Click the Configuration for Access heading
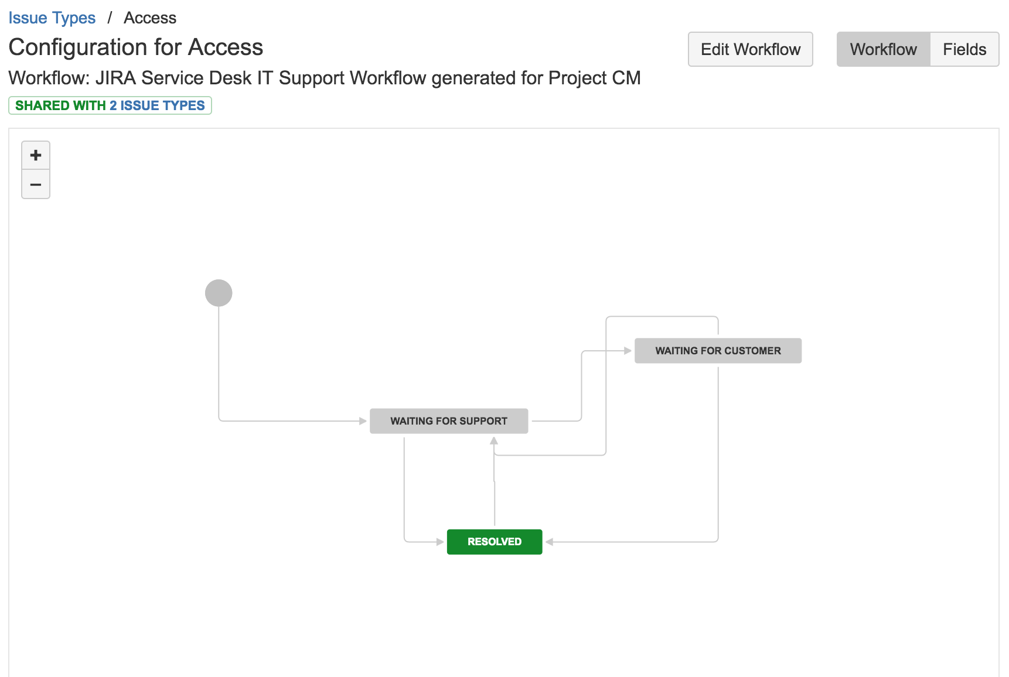Screen dimensions: 1009x677 click(136, 47)
